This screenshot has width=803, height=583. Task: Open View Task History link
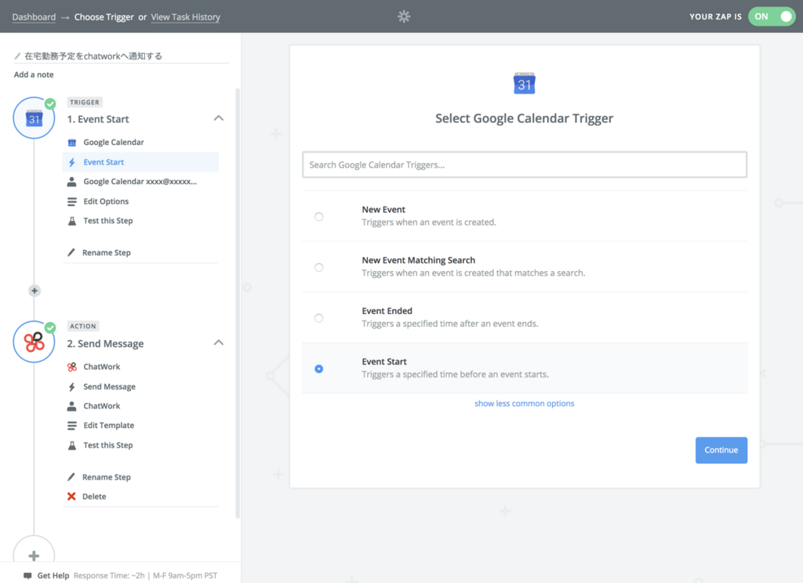(185, 17)
